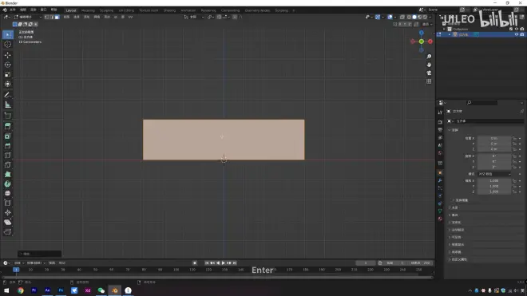
Task: Play the timeline animation
Action: 223,263
